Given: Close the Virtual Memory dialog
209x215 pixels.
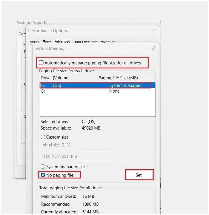Looking at the screenshot, I should click(153, 48).
